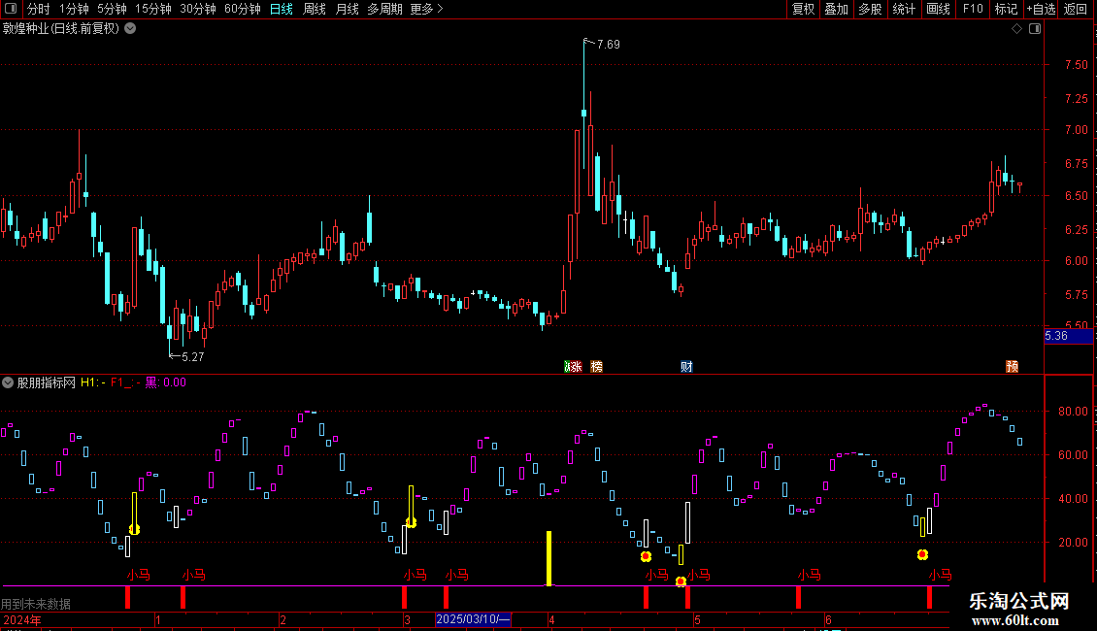This screenshot has height=631, width=1097.
Task: Toggle the right side panel icon
Action: coord(1035,29)
